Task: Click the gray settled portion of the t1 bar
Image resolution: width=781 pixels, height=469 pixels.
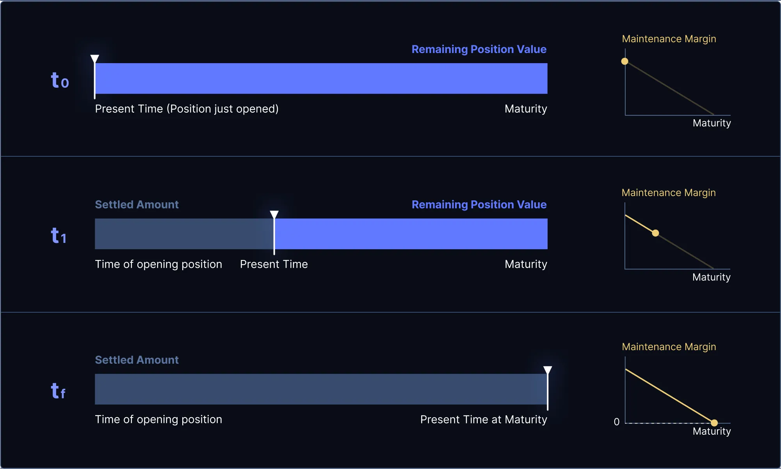Action: tap(183, 234)
